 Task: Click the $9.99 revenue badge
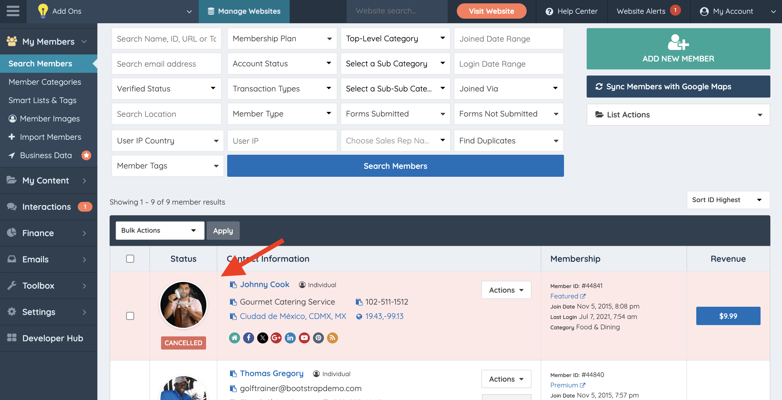tap(728, 316)
